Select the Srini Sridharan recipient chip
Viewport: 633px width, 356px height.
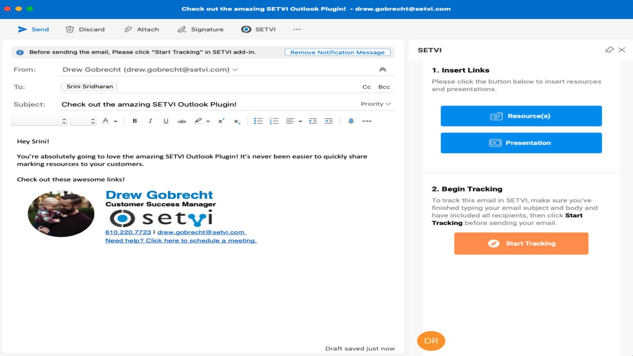(89, 87)
